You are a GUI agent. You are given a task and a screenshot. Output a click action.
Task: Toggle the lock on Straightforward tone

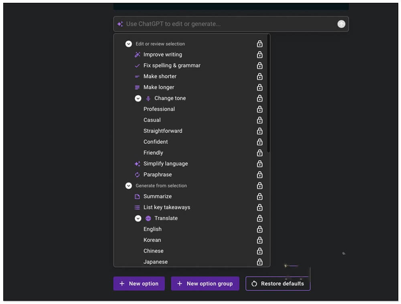(259, 131)
